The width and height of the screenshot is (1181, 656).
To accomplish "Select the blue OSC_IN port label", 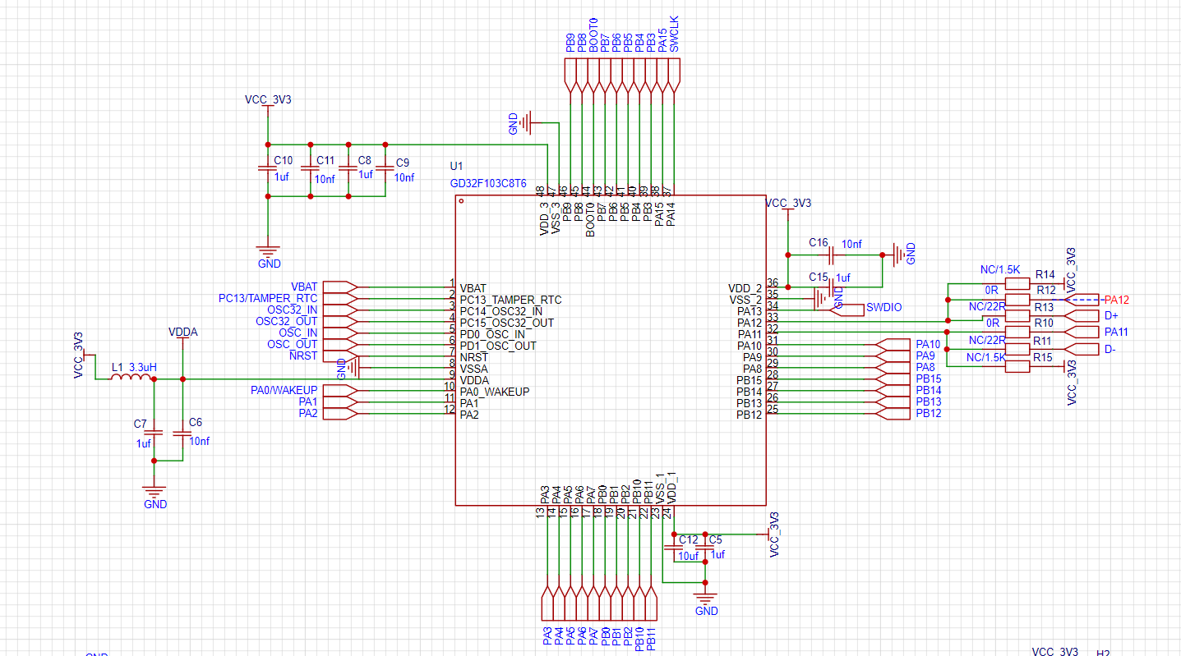I will [x=298, y=333].
